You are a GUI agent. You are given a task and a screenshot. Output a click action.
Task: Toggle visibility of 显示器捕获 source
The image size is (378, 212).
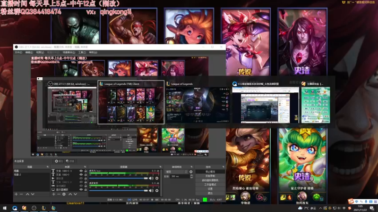click(81, 190)
